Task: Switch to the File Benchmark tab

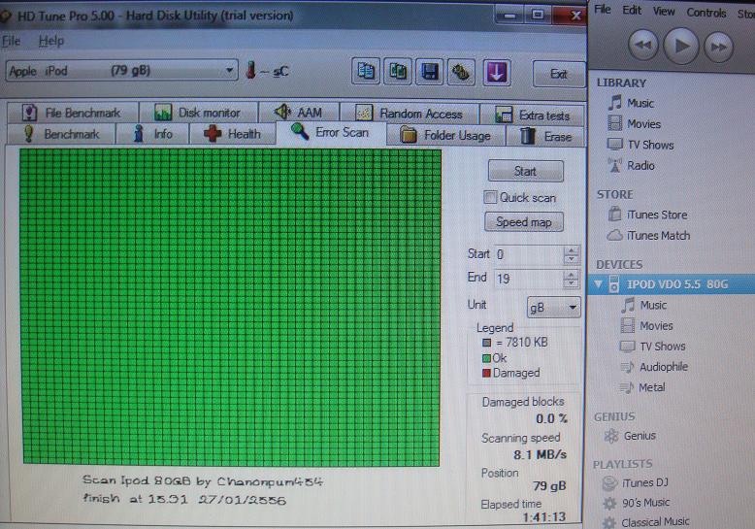Action: 72,113
